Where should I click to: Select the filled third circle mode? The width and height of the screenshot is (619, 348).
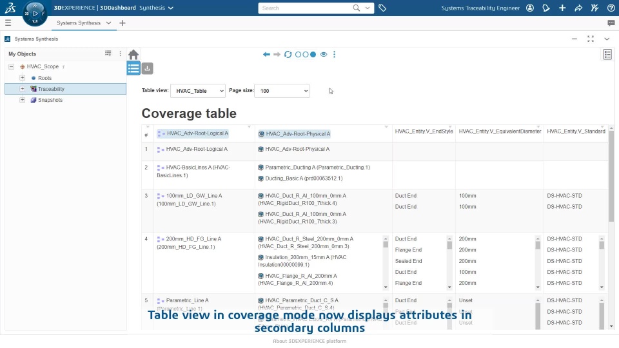tap(313, 54)
